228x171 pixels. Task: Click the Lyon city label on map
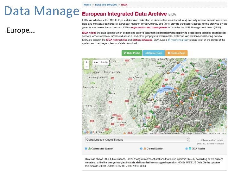(x=112, y=117)
